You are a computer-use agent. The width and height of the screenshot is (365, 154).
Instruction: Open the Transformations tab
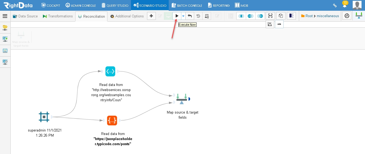[x=58, y=16]
